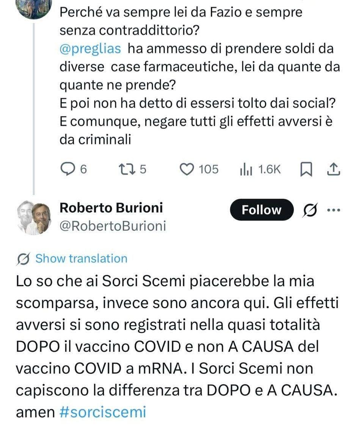This screenshot has height=428, width=358.
Task: Click the share upload icon
Action: pyautogui.click(x=333, y=169)
